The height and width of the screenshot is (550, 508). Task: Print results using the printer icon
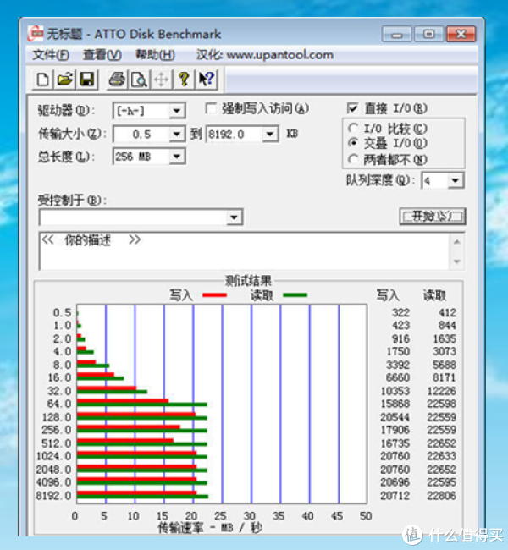pyautogui.click(x=117, y=80)
